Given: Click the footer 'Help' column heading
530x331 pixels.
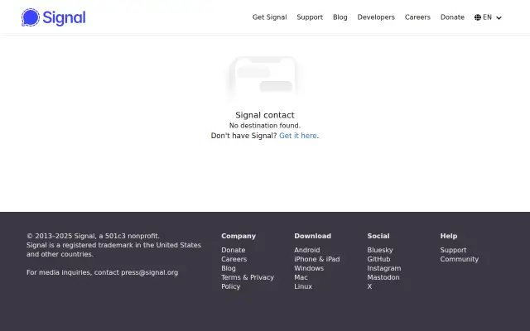Looking at the screenshot, I should [x=449, y=236].
